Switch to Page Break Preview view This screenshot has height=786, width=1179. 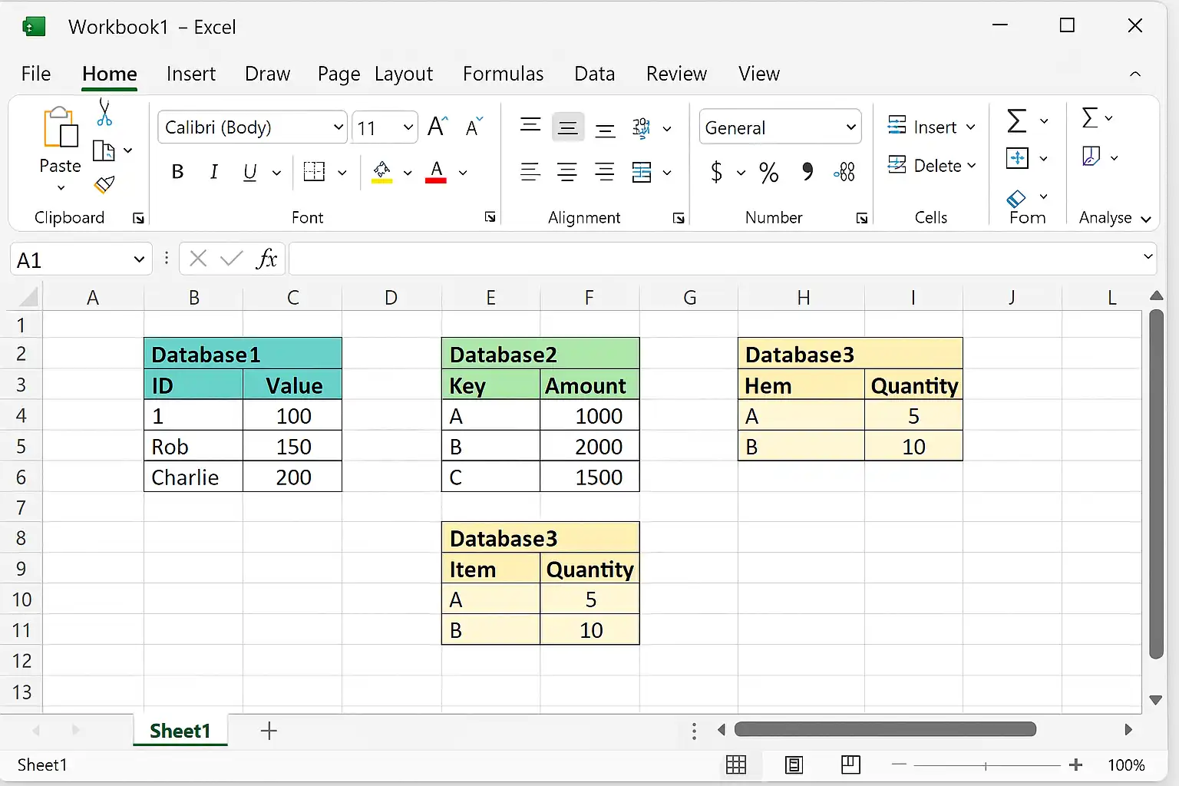pos(850,765)
